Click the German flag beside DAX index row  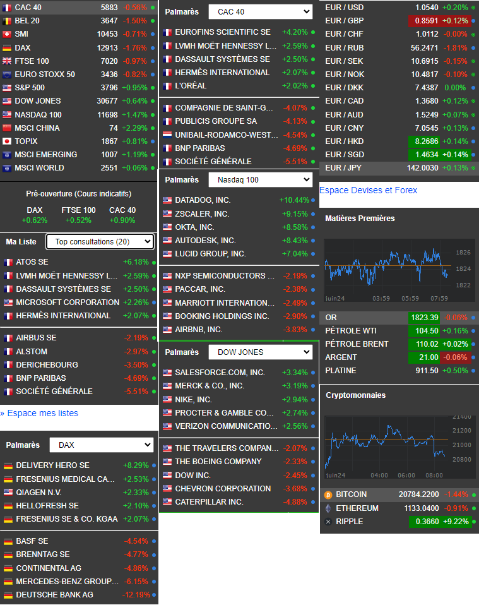[7, 48]
